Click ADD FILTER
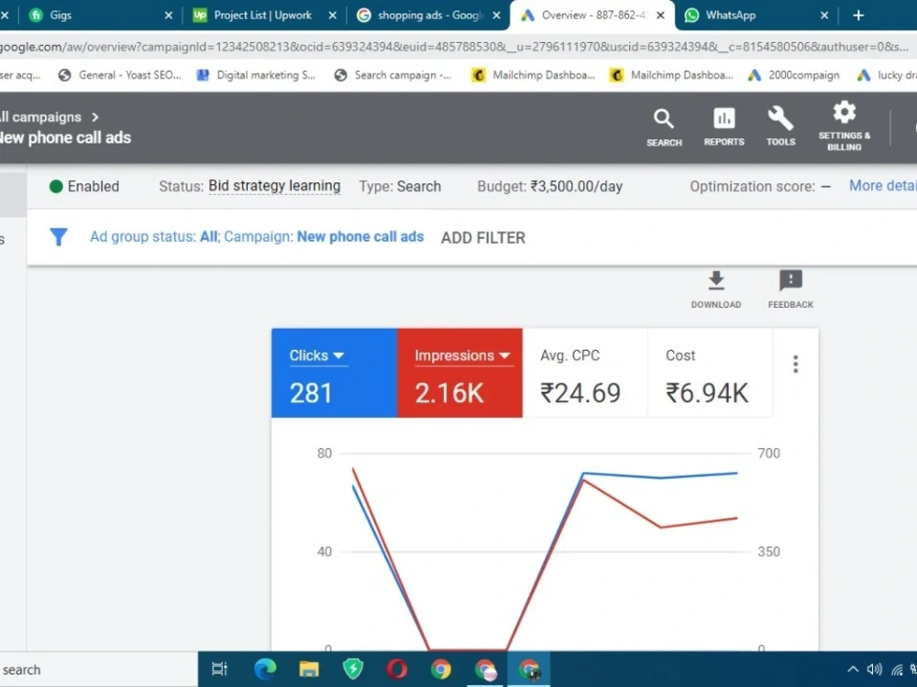Image resolution: width=917 pixels, height=687 pixels. click(x=483, y=238)
